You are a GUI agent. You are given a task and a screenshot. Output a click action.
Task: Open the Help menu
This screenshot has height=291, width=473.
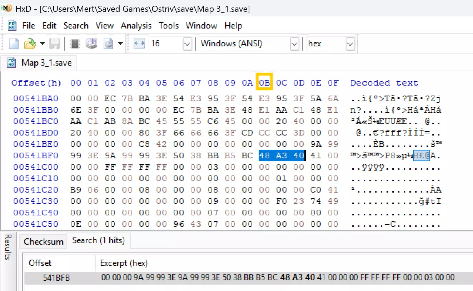[233, 26]
